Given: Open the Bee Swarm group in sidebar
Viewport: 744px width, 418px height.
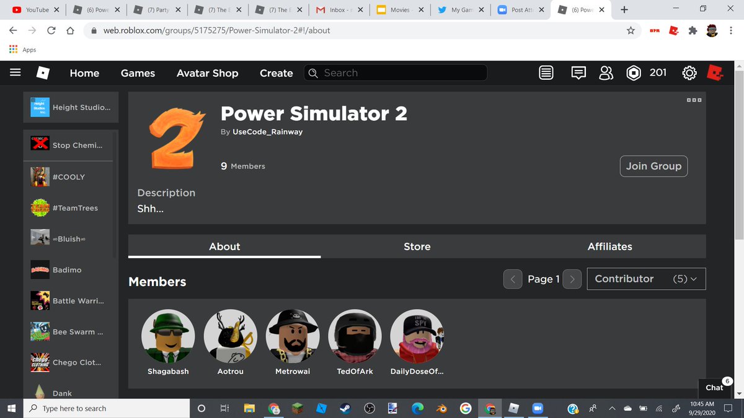Looking at the screenshot, I should coord(68,332).
